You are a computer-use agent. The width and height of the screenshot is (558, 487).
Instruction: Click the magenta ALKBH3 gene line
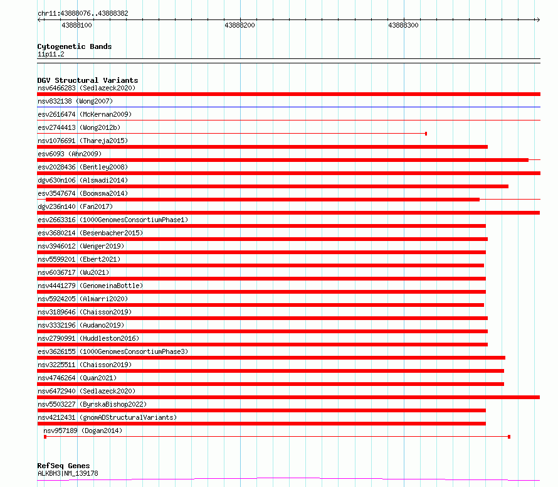288,479
